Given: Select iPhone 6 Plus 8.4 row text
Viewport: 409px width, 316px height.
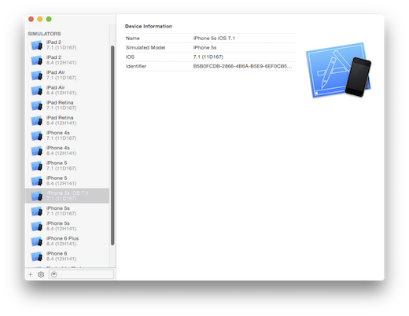Looking at the screenshot, I should (x=62, y=241).
